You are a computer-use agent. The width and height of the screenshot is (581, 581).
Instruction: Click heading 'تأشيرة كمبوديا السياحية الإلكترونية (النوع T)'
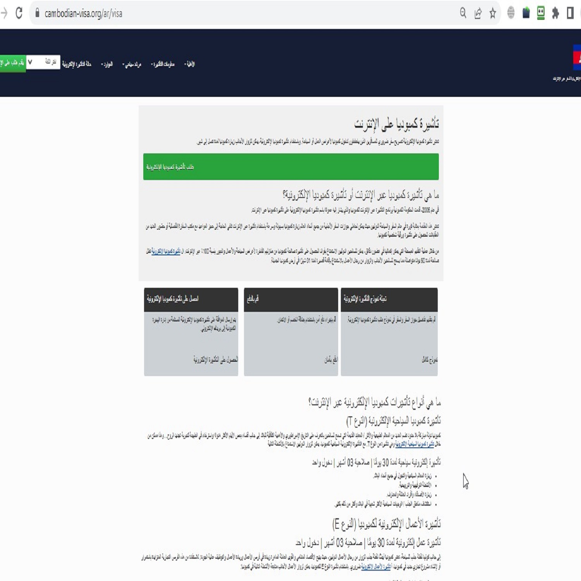pos(394,421)
